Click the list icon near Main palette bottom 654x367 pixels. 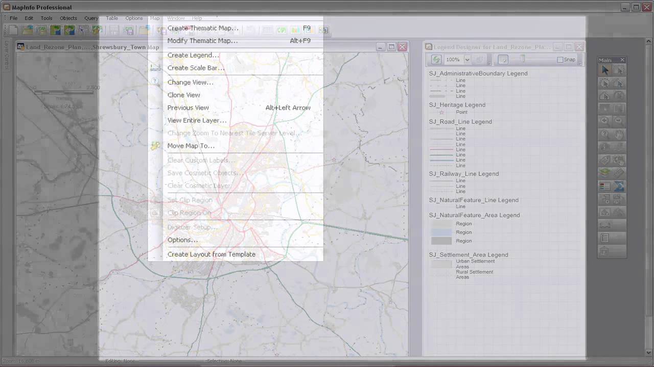point(605,238)
